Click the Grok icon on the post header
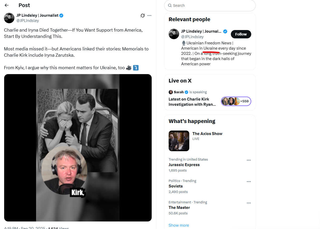This screenshot has width=320, height=229. click(x=142, y=15)
